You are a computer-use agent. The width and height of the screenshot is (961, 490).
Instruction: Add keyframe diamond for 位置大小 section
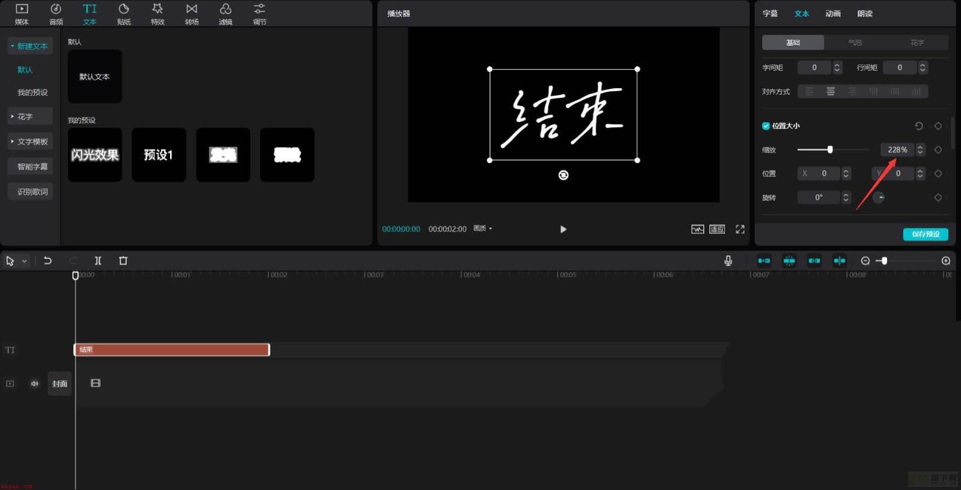tap(938, 126)
